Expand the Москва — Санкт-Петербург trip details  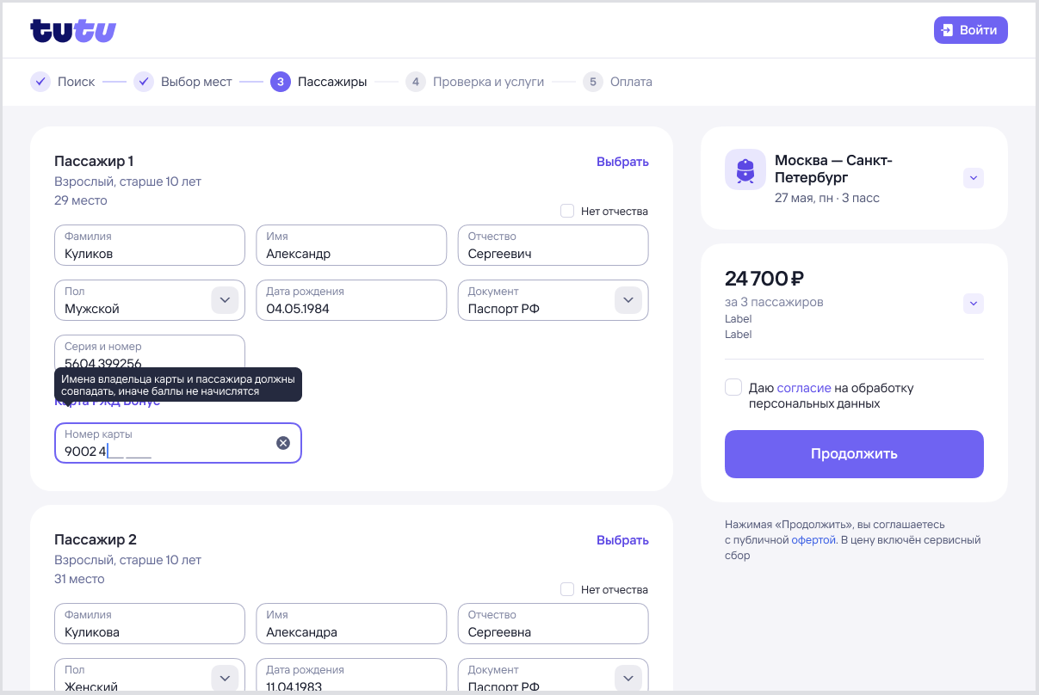point(973,178)
